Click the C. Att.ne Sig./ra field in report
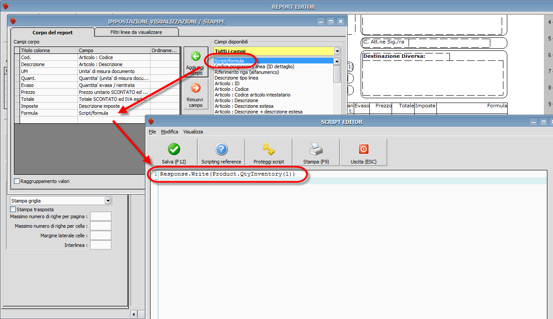 434,43
